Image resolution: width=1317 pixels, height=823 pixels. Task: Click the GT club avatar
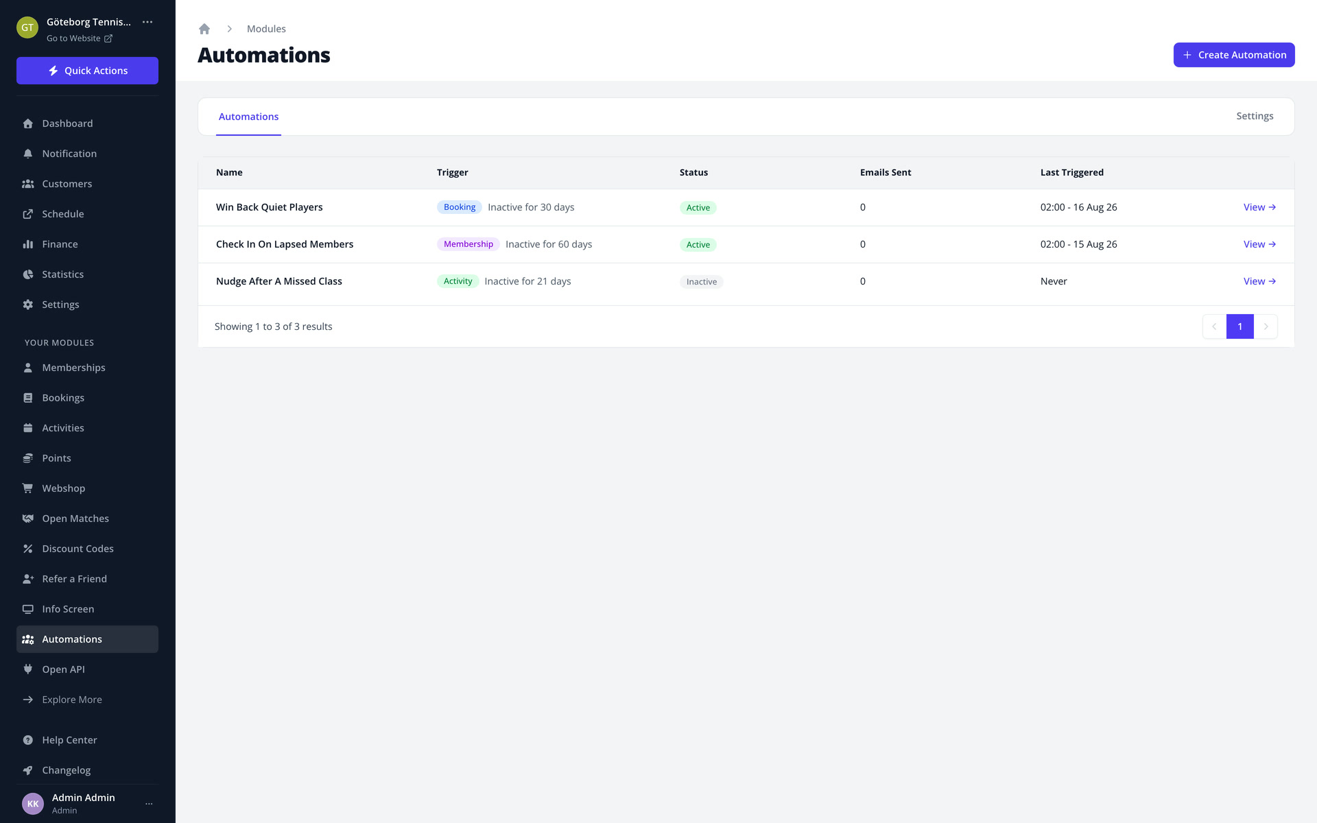point(27,27)
